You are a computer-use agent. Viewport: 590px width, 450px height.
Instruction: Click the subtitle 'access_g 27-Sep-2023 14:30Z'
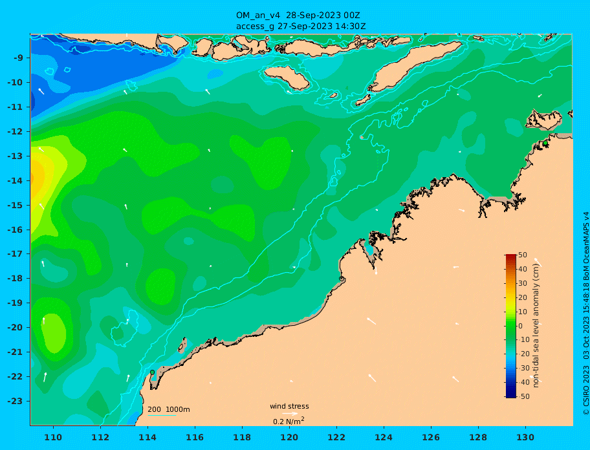pos(301,27)
